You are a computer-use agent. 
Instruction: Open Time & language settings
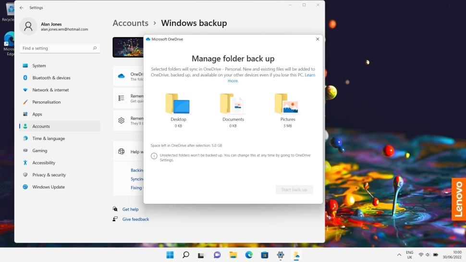(60, 138)
